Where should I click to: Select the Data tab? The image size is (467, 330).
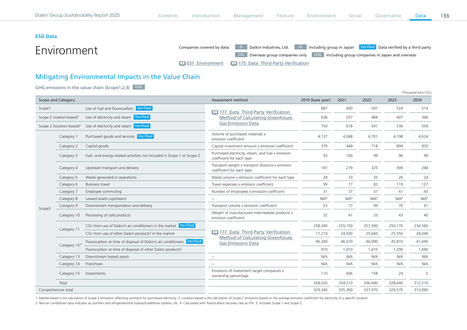[x=420, y=16]
